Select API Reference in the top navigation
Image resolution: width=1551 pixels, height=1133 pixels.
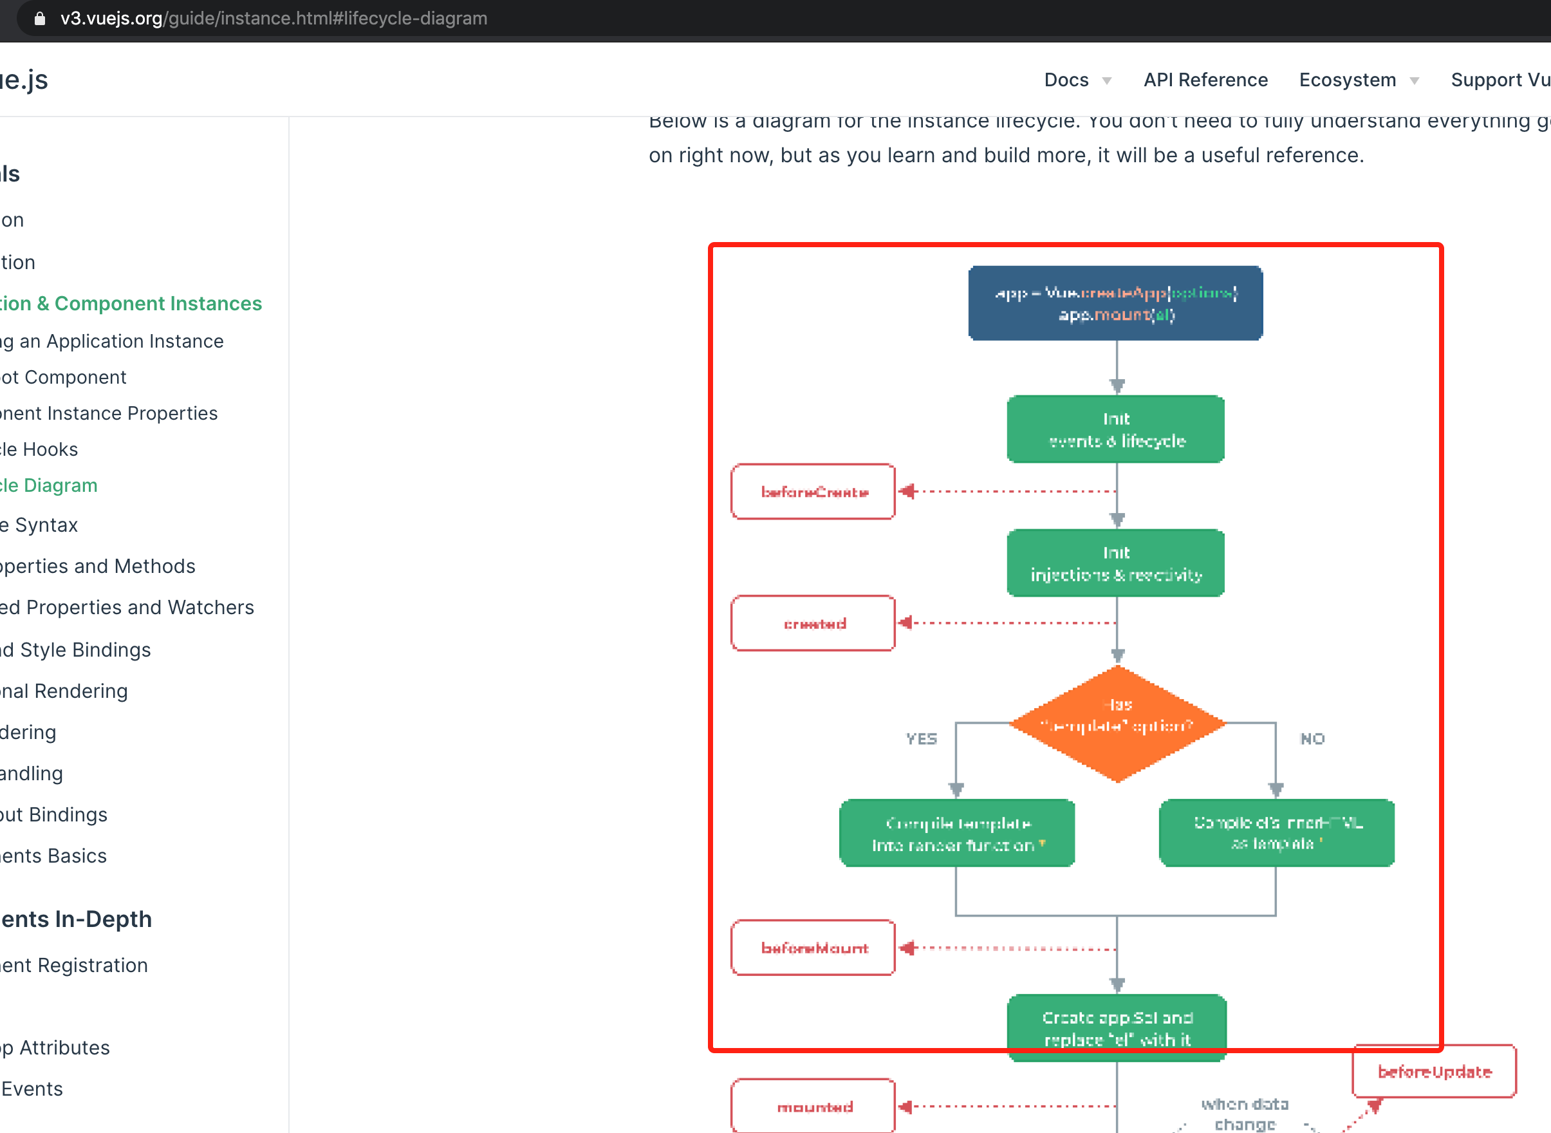(x=1205, y=80)
